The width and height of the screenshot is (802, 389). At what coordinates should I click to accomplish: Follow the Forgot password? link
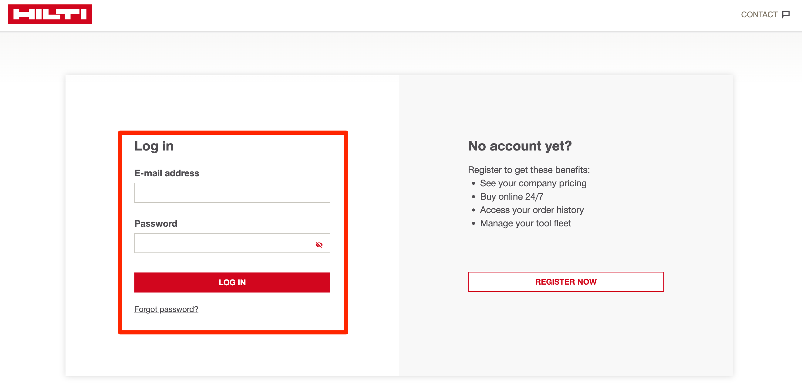(166, 309)
